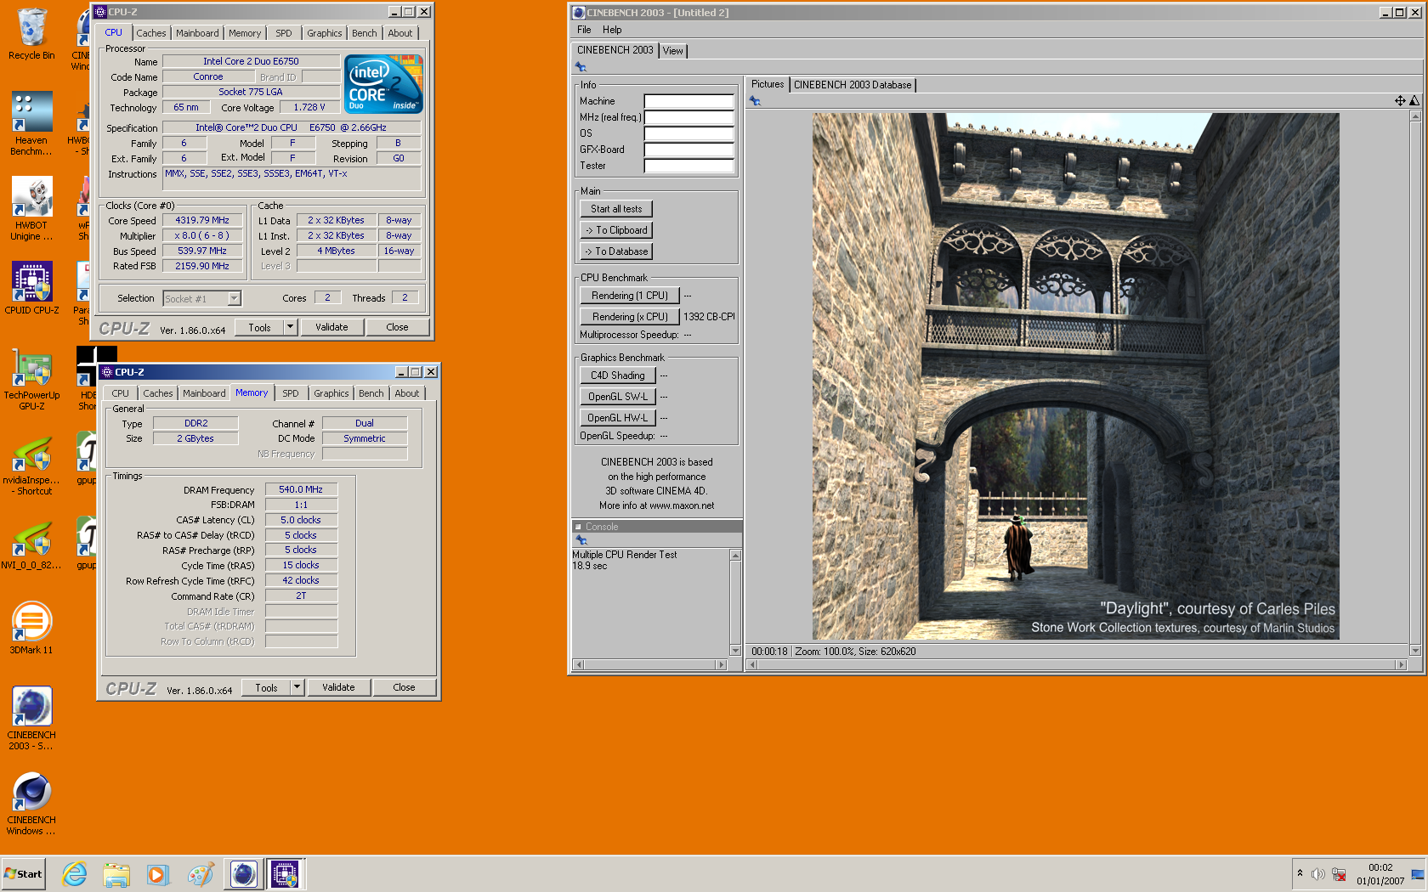Click Start all tests button
The height and width of the screenshot is (892, 1428).
pos(616,209)
